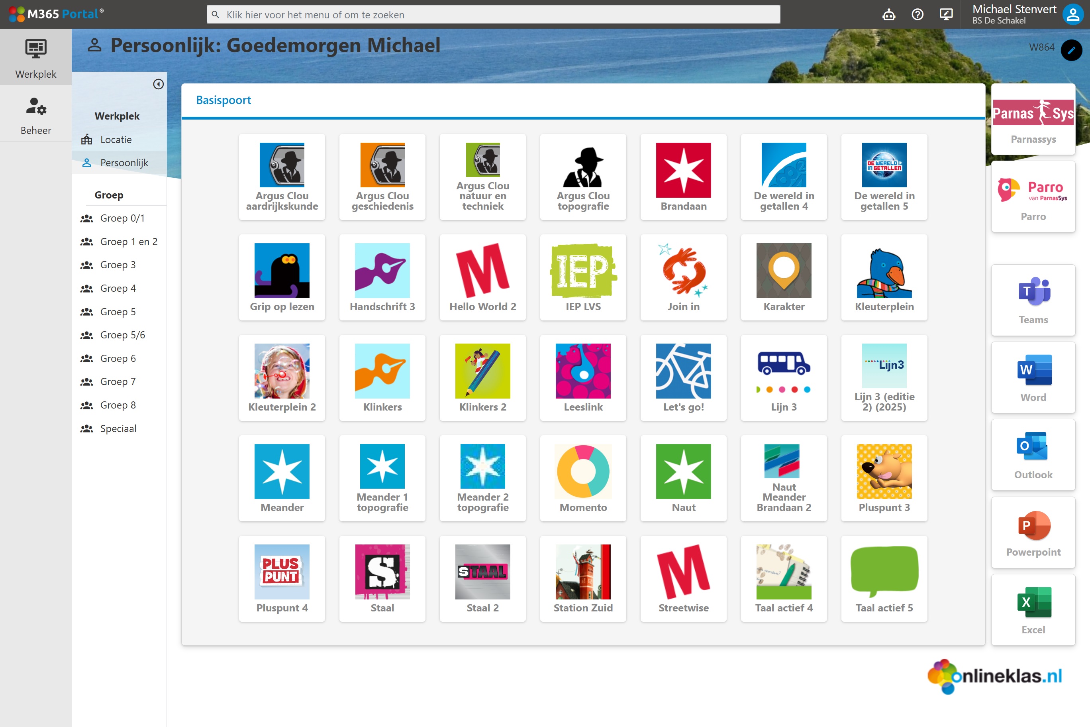Open the Leeslink tile

[582, 377]
